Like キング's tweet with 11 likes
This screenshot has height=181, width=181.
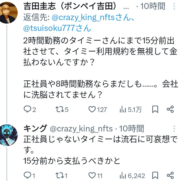92,175
